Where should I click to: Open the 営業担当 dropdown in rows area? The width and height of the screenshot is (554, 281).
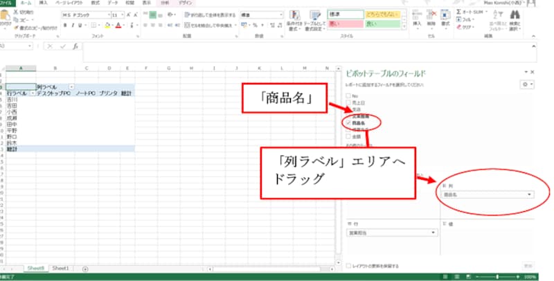(x=434, y=234)
